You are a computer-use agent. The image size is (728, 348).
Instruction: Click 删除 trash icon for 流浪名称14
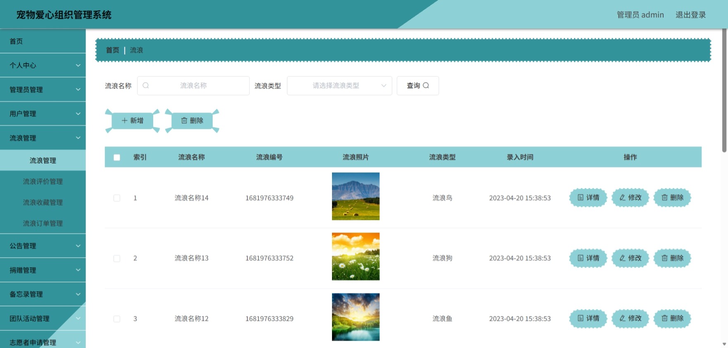664,198
